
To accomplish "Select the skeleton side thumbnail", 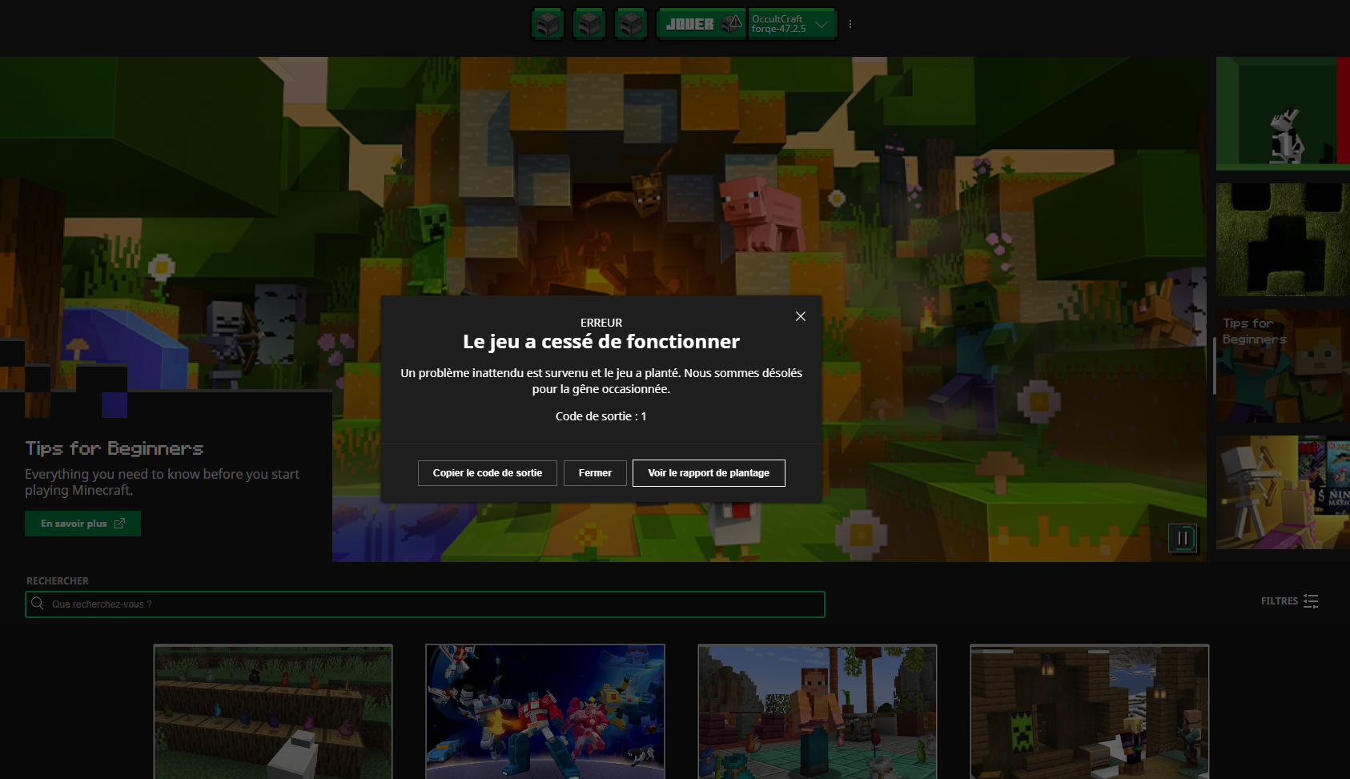I will (x=1283, y=492).
